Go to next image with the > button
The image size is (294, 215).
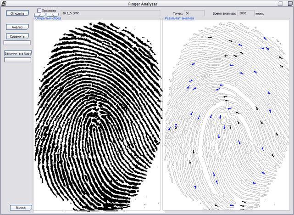53,15
